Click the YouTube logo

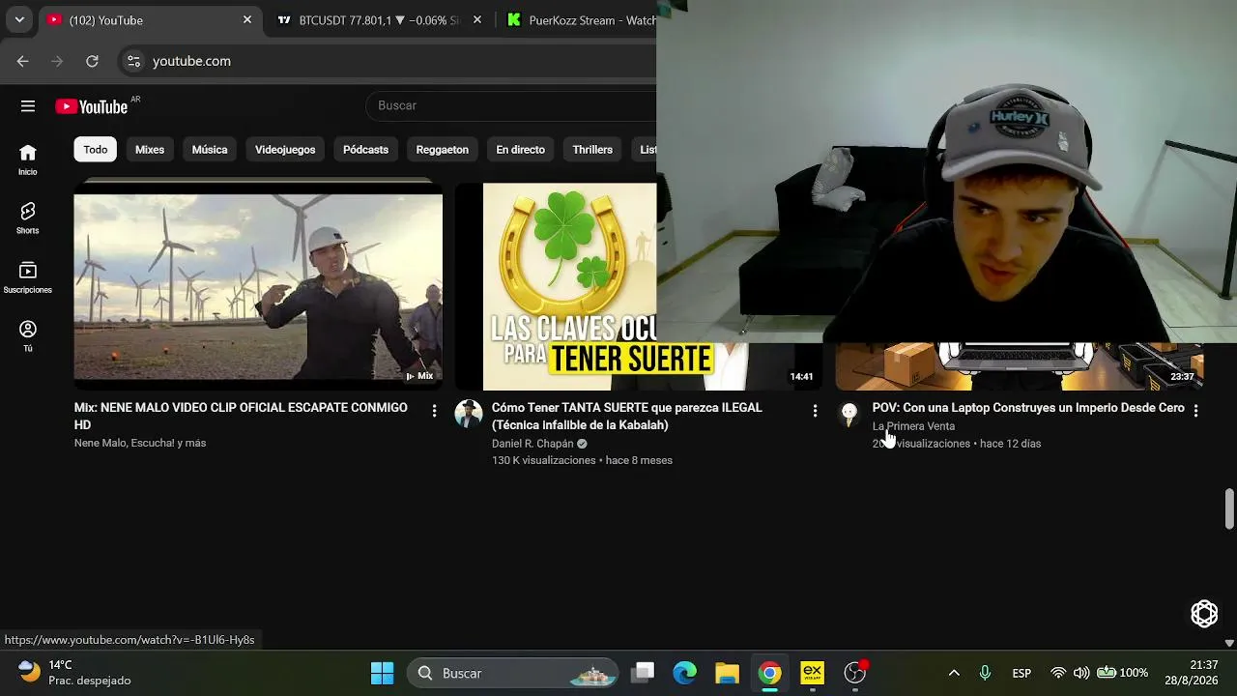point(91,106)
